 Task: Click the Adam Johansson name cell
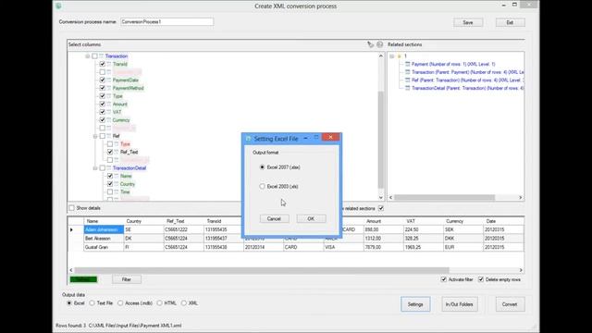click(104, 229)
